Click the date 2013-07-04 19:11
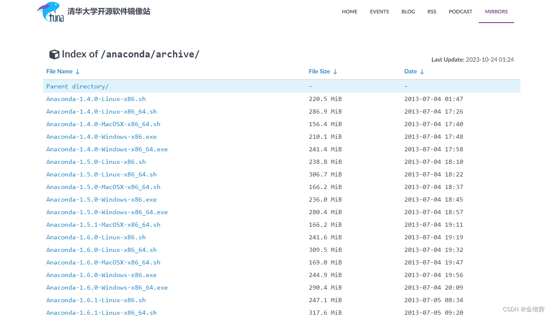 434,225
